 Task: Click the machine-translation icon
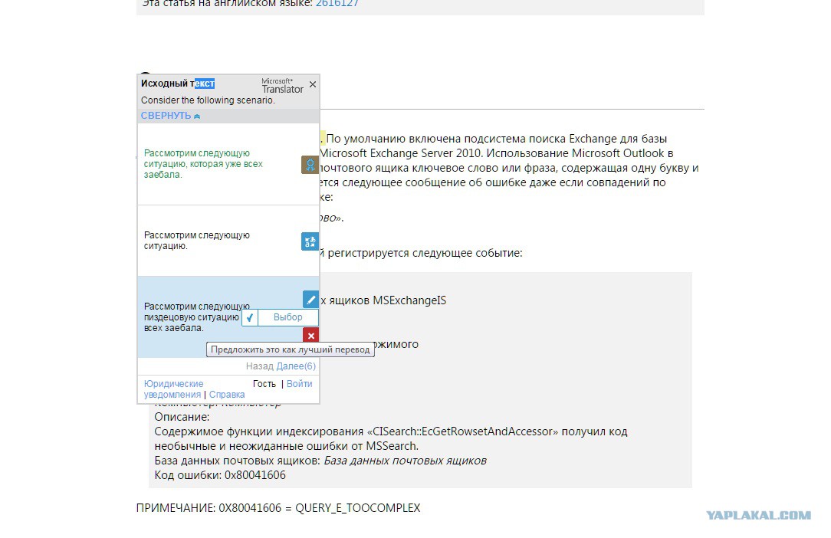(310, 241)
